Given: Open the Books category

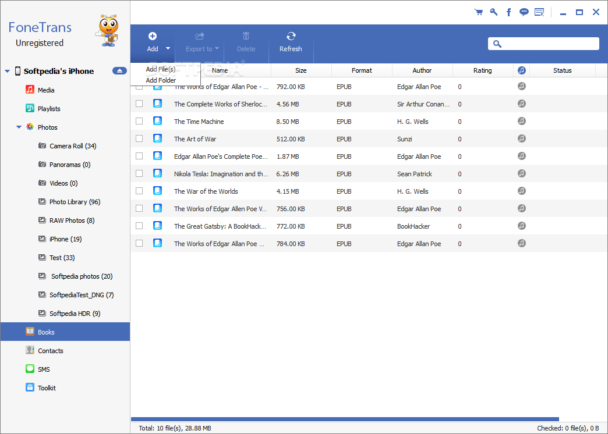Looking at the screenshot, I should coord(65,332).
